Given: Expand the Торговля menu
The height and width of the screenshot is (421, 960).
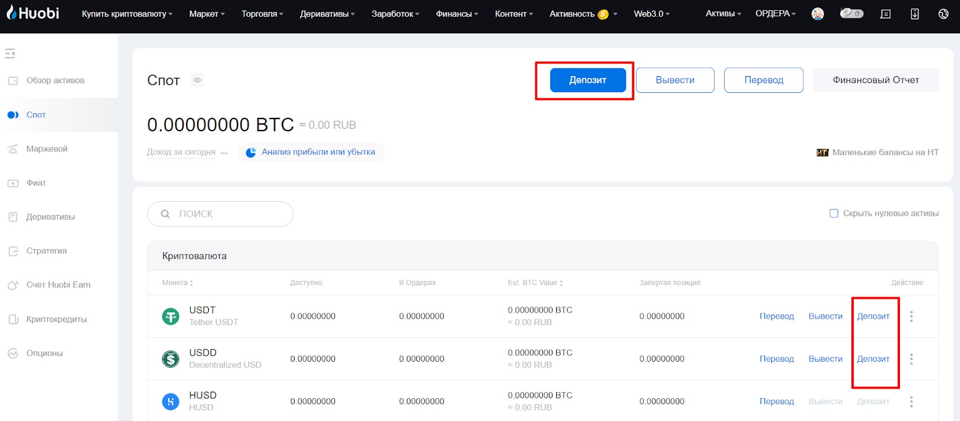Looking at the screenshot, I should click(x=262, y=14).
